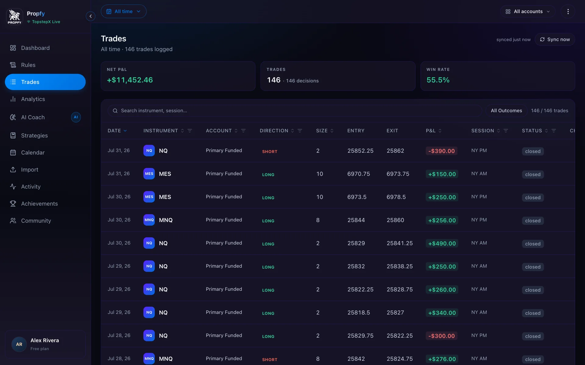Click the Status column filter icon

coord(554,131)
